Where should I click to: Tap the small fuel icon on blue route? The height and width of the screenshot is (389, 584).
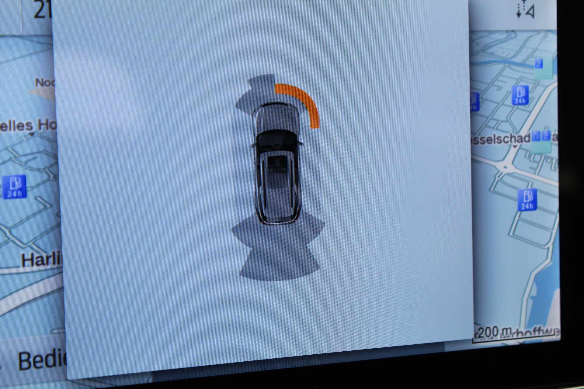[538, 63]
